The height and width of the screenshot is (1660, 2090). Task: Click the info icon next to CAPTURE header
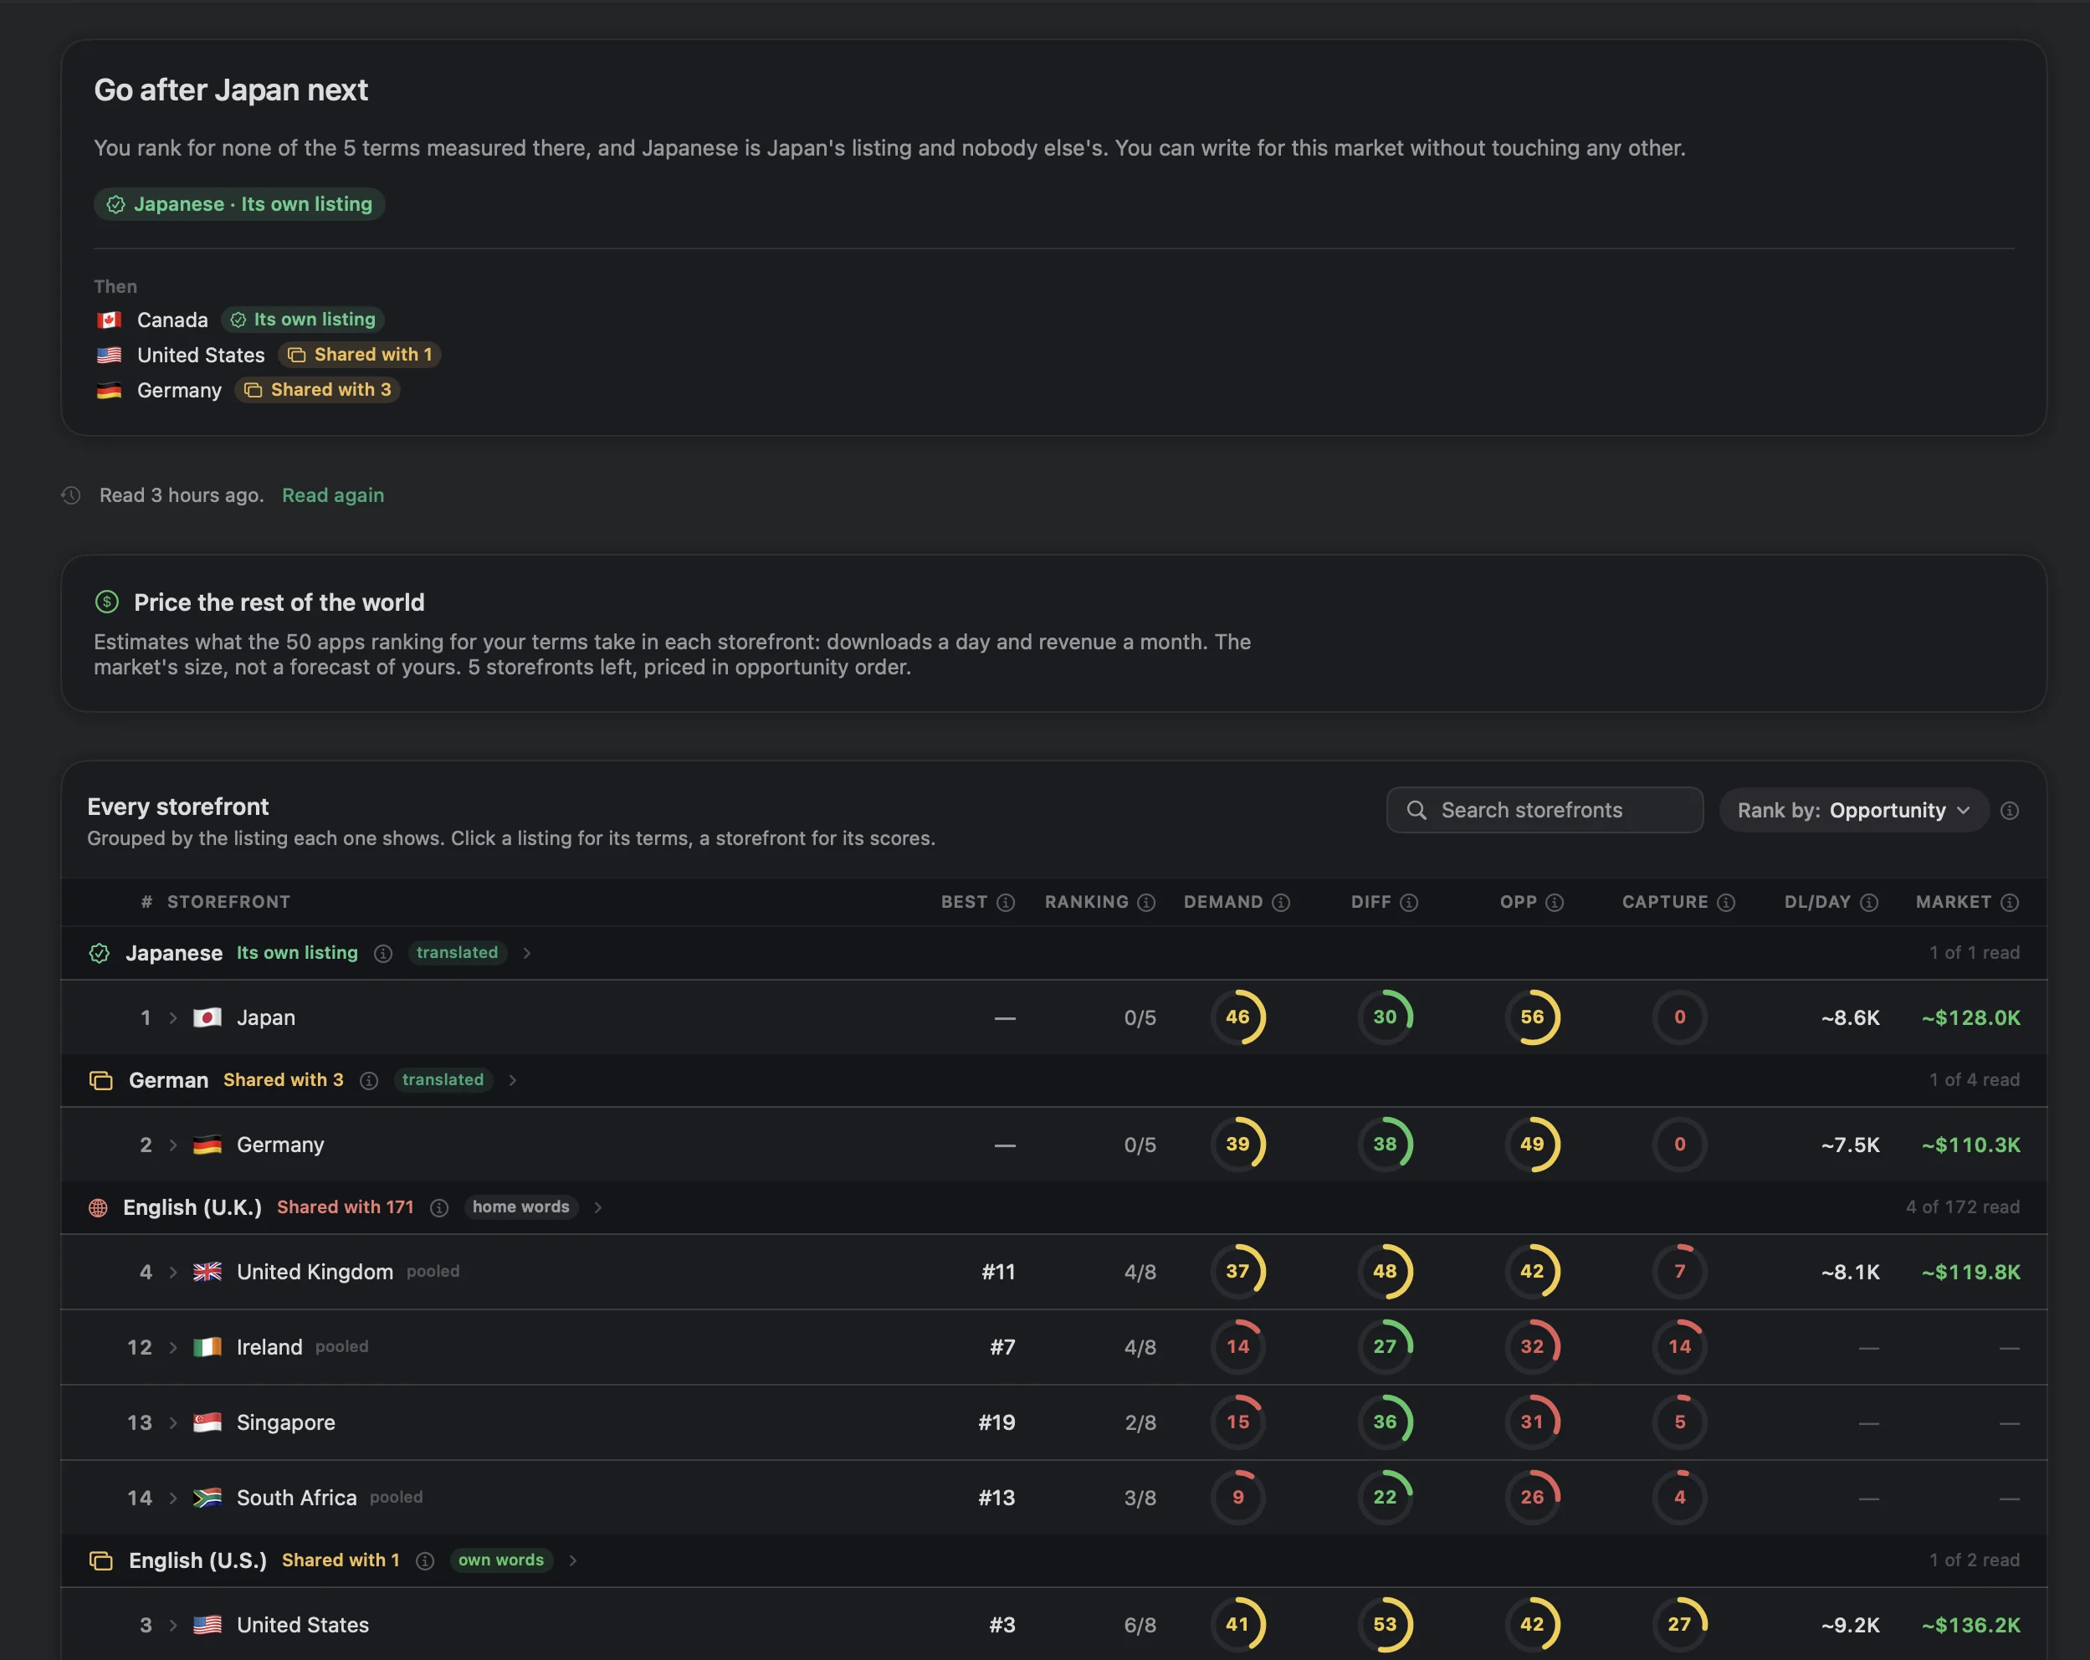(1725, 903)
